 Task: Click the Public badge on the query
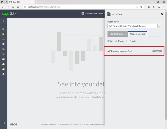click(x=157, y=51)
